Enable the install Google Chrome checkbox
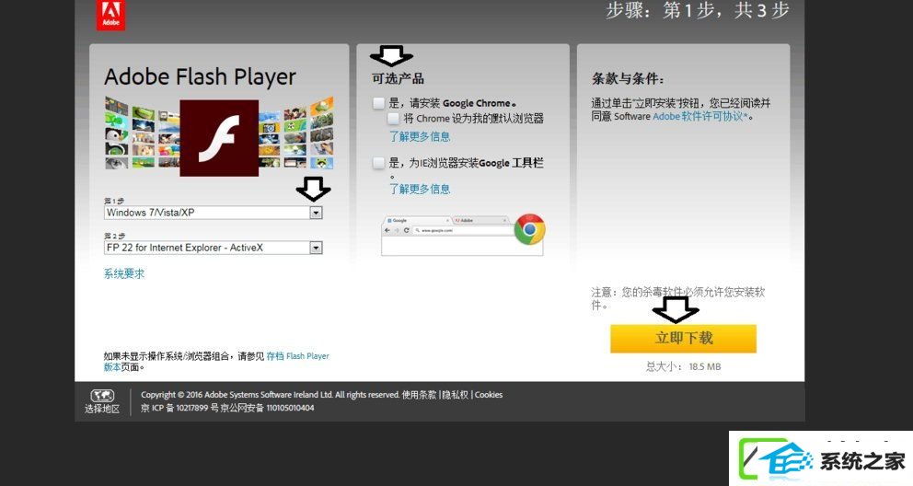Image resolution: width=913 pixels, height=486 pixels. pos(378,103)
